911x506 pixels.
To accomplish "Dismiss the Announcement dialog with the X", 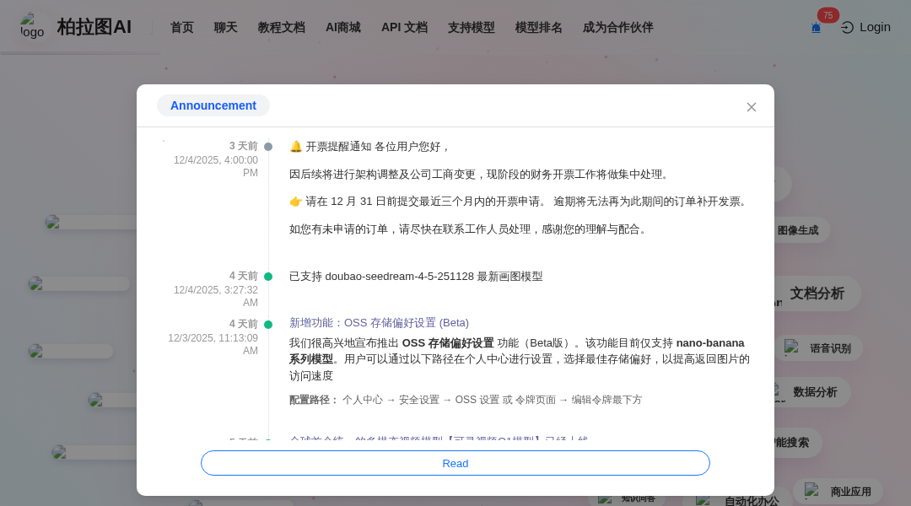I will [x=751, y=107].
